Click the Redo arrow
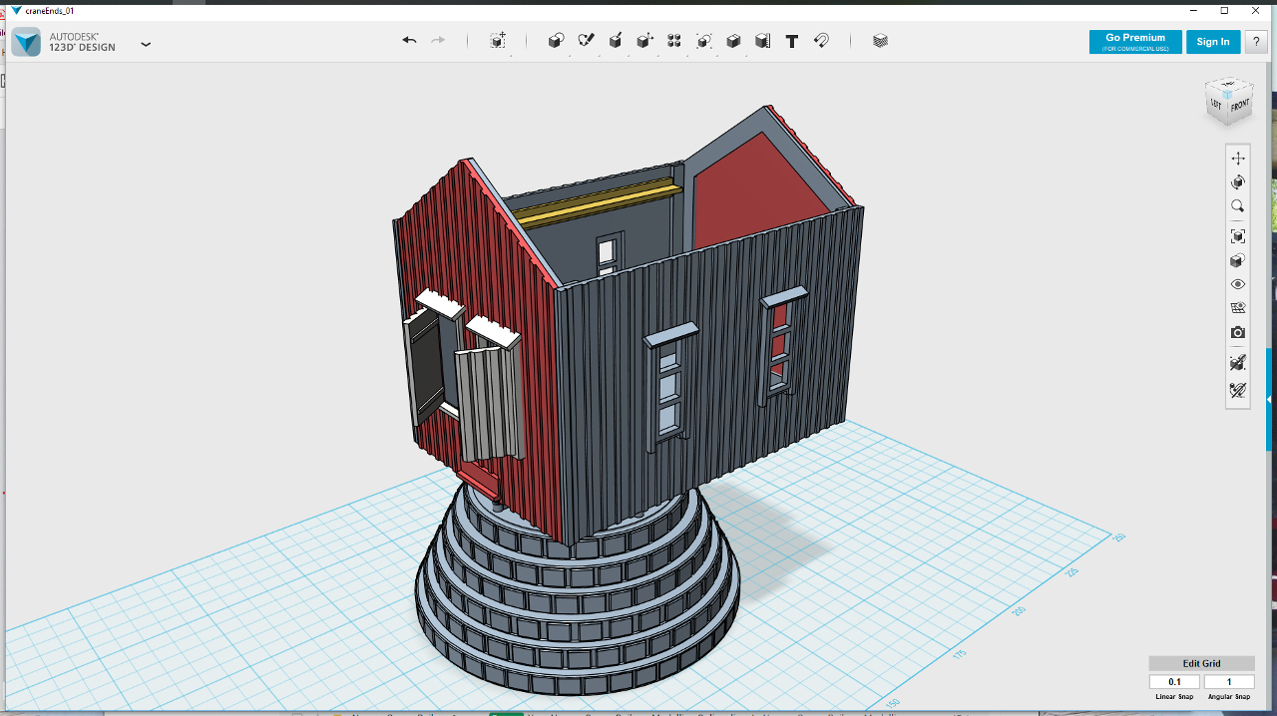Viewport: 1277px width, 716px height. pyautogui.click(x=438, y=41)
